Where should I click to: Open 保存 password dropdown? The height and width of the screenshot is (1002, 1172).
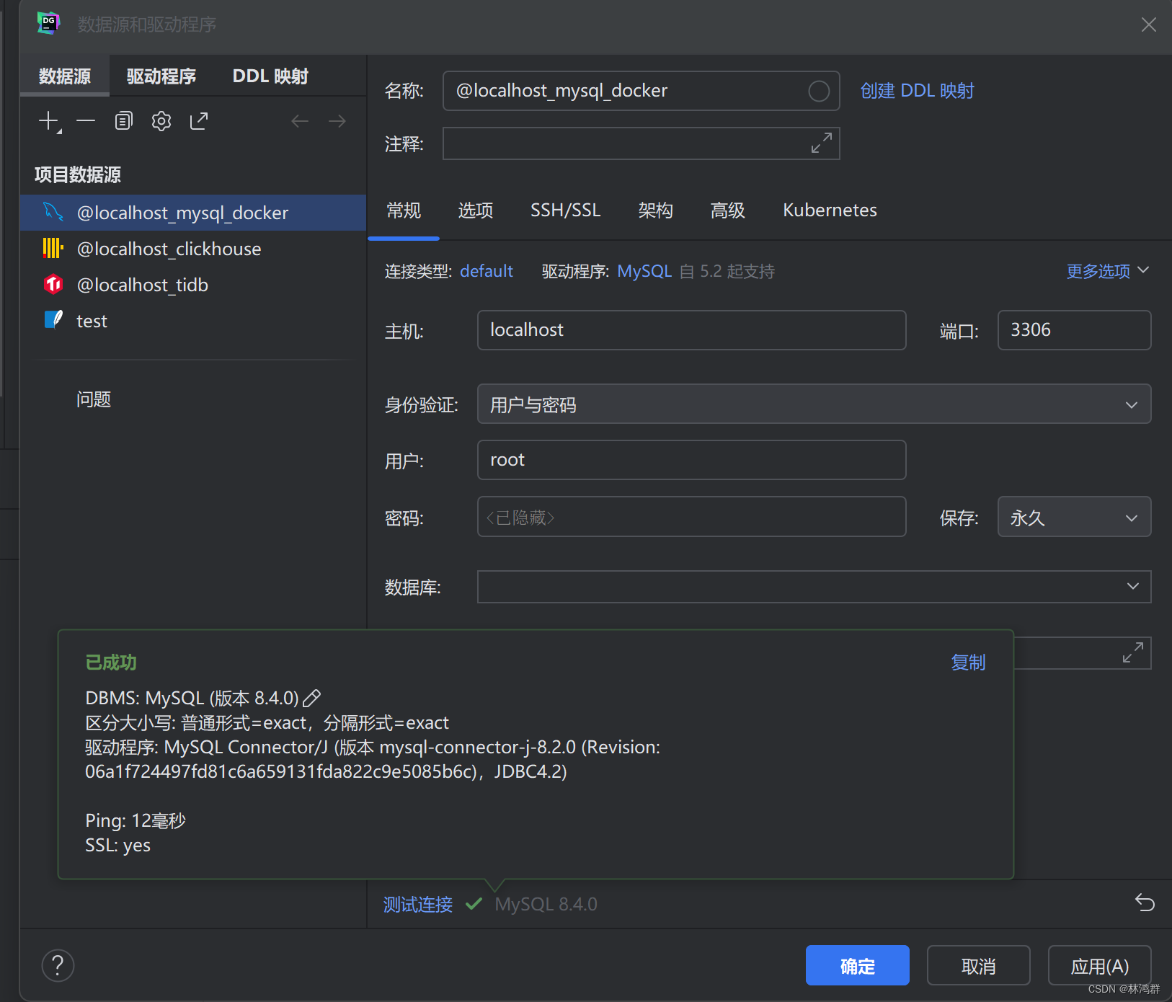(1074, 517)
